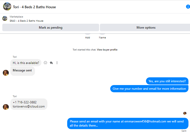Click the seen-by avatar indicator

tap(185, 113)
